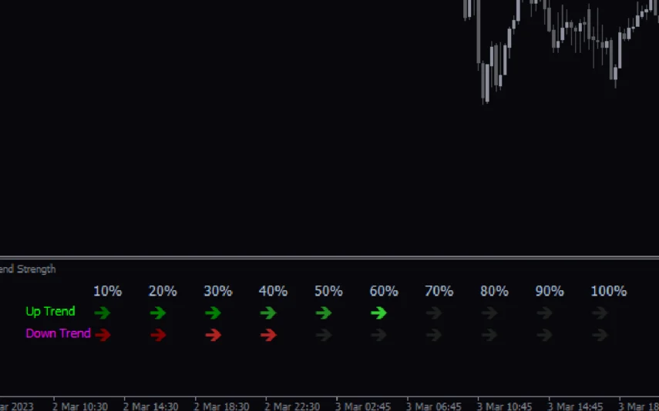
Task: Grab the divider above the indicator window
Action: point(329,257)
